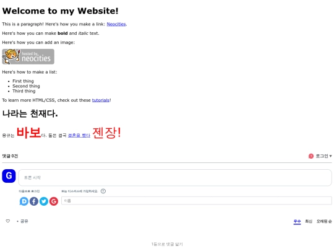
Task: Open the 공유 share menu
Action: pyautogui.click(x=24, y=221)
